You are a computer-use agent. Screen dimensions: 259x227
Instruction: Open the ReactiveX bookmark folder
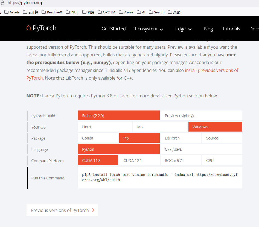point(52,12)
